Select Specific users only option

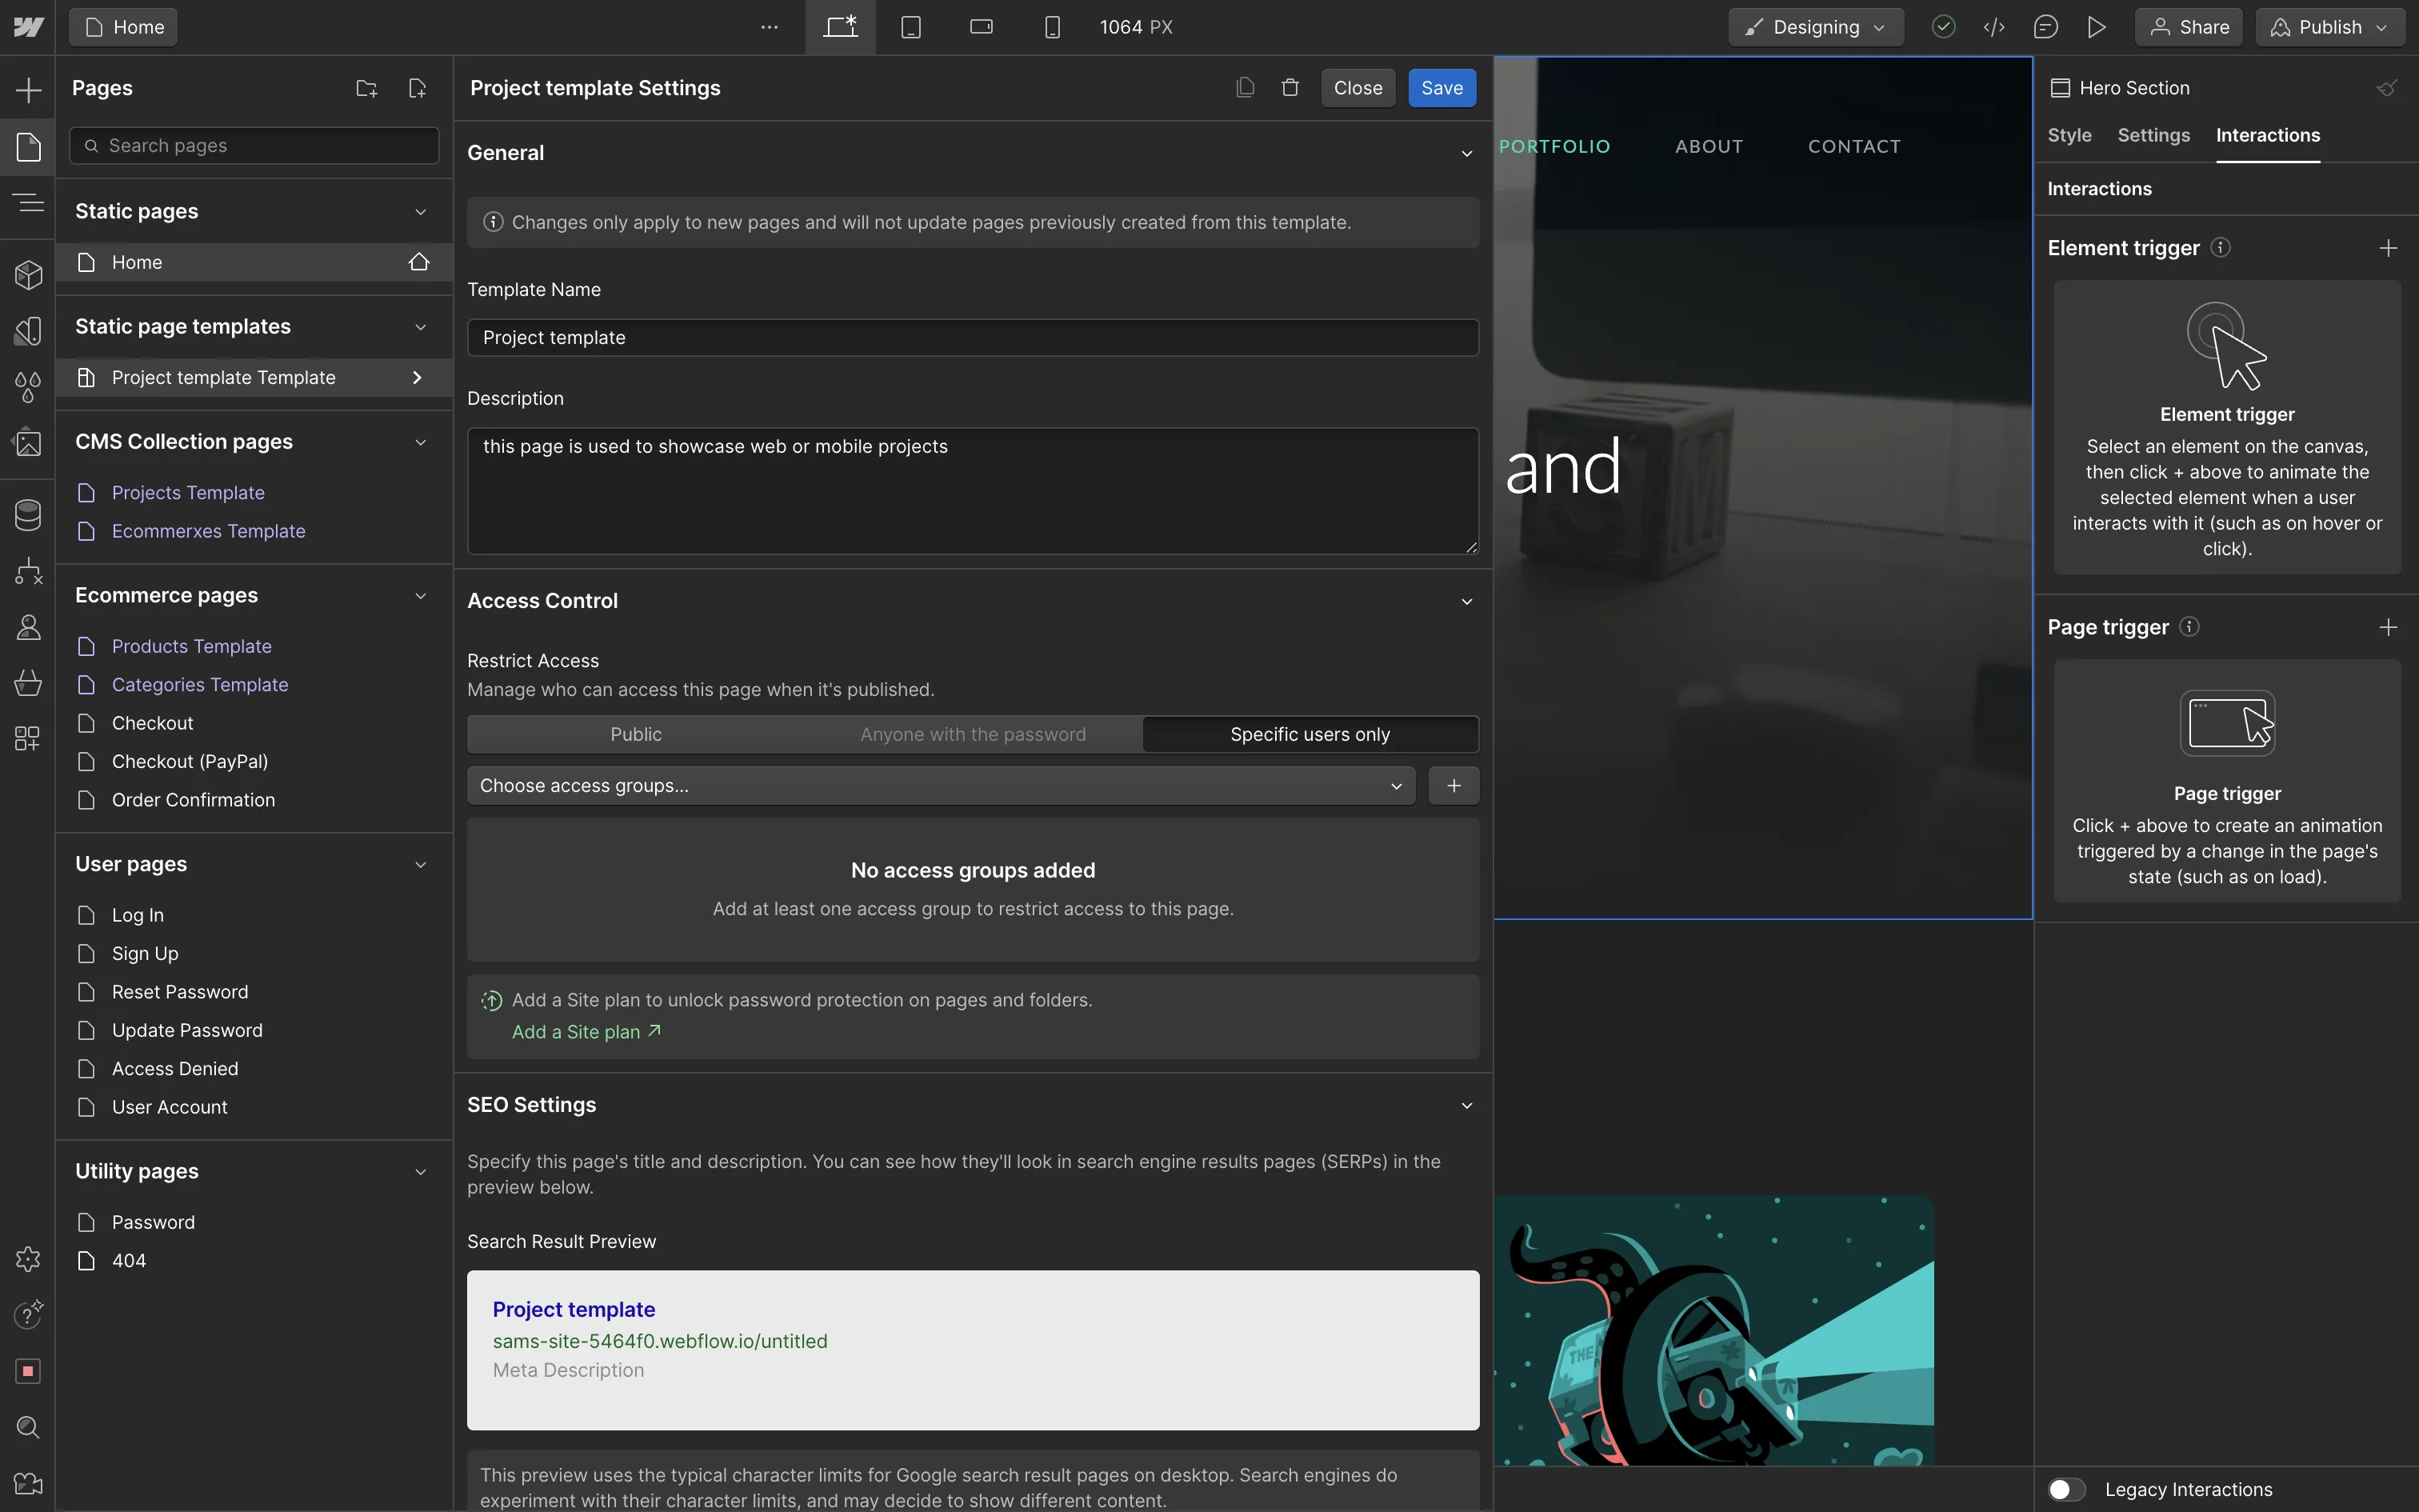(1309, 734)
